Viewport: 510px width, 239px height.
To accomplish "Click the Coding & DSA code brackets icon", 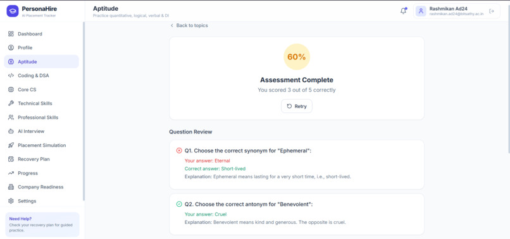I will (11, 75).
